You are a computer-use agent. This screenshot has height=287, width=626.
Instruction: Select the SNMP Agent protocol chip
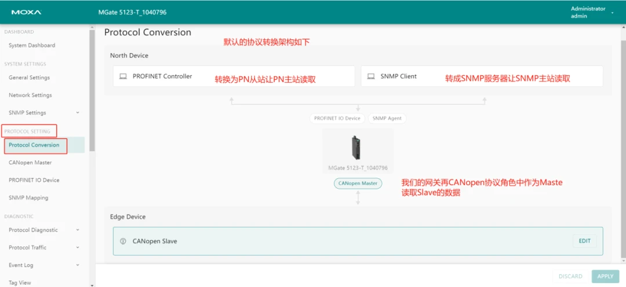(387, 119)
